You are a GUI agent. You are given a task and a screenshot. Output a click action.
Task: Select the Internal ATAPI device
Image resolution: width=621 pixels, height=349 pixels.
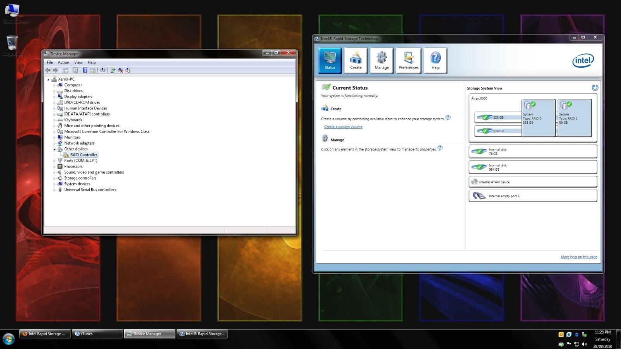[x=533, y=181]
